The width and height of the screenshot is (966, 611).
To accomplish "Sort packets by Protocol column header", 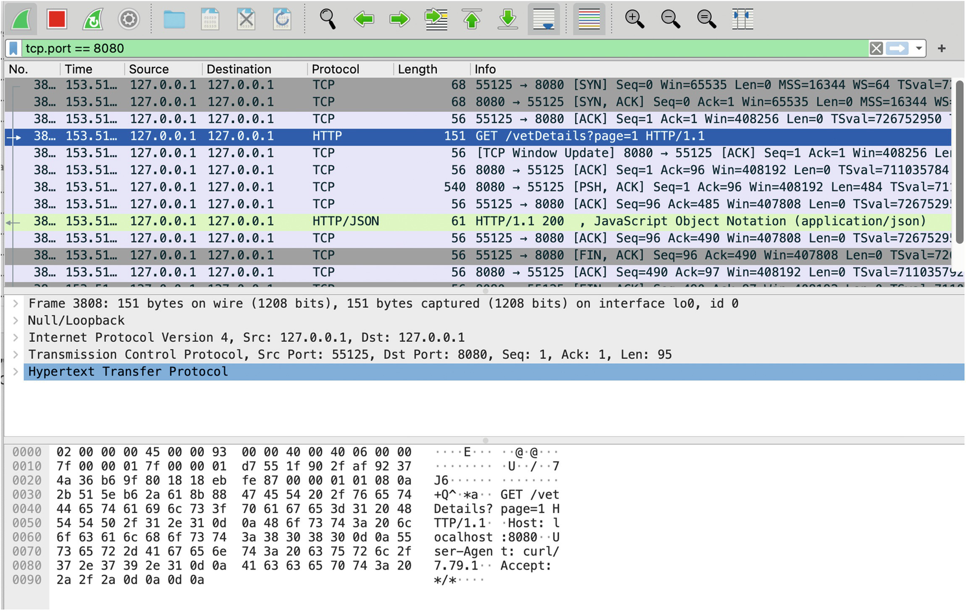I will coord(335,69).
